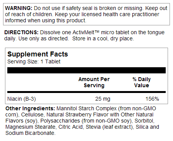Click the 'Keep out of reach of children' text
The width and height of the screenshot is (173, 141).
86,11
